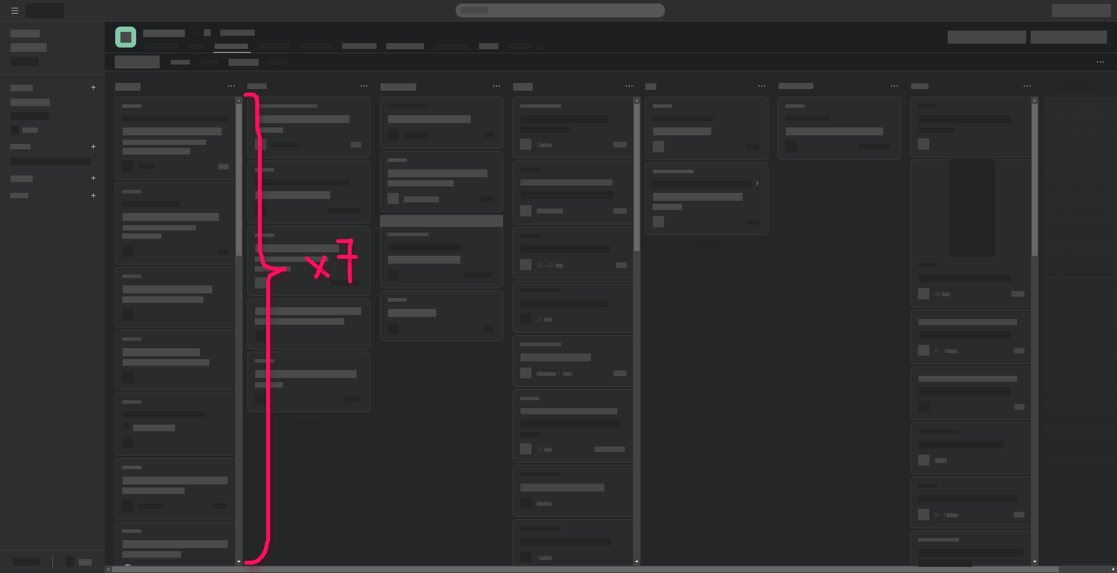This screenshot has height=573, width=1117.
Task: Open the second board column's three-dot menu
Action: pyautogui.click(x=364, y=86)
